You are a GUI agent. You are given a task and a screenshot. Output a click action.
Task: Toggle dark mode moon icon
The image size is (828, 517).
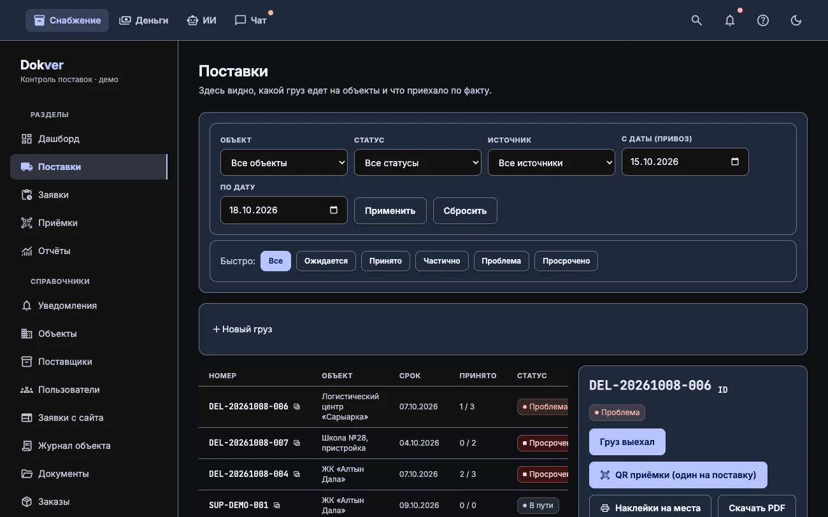click(796, 20)
